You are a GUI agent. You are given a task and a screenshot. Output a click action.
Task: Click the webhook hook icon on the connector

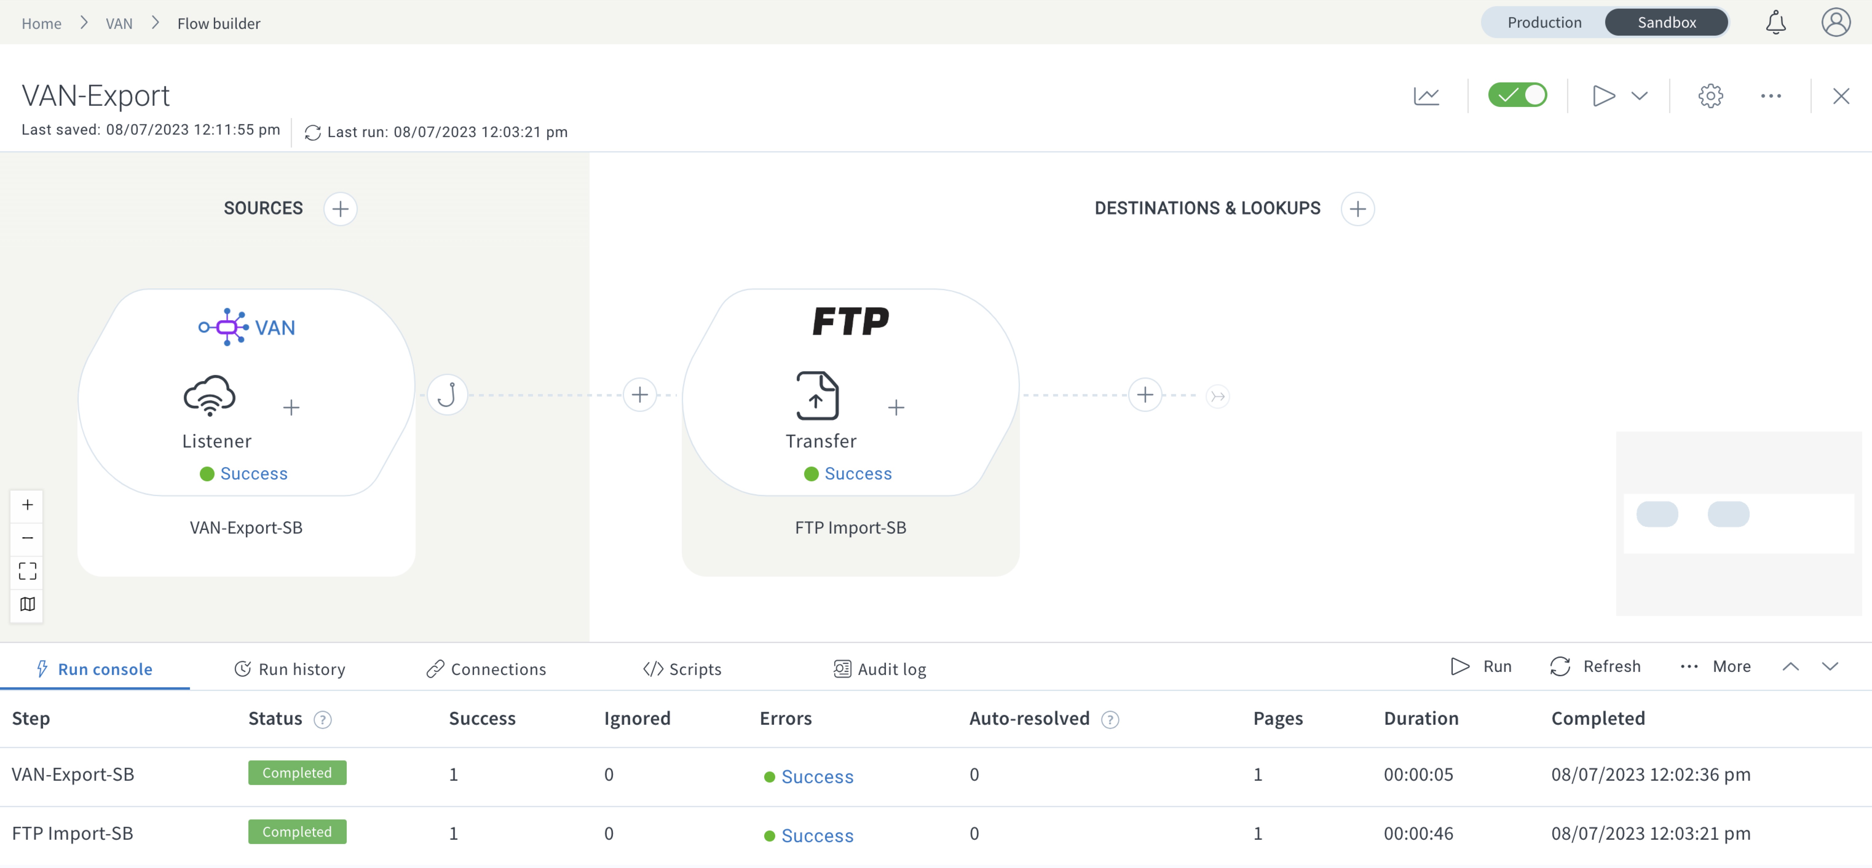pos(447,394)
